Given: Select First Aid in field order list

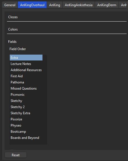Looking at the screenshot, I should click(26, 76).
